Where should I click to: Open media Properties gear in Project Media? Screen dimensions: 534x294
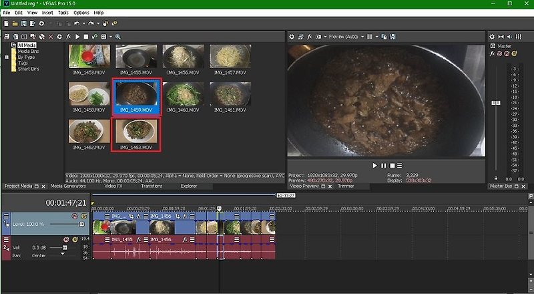point(59,37)
